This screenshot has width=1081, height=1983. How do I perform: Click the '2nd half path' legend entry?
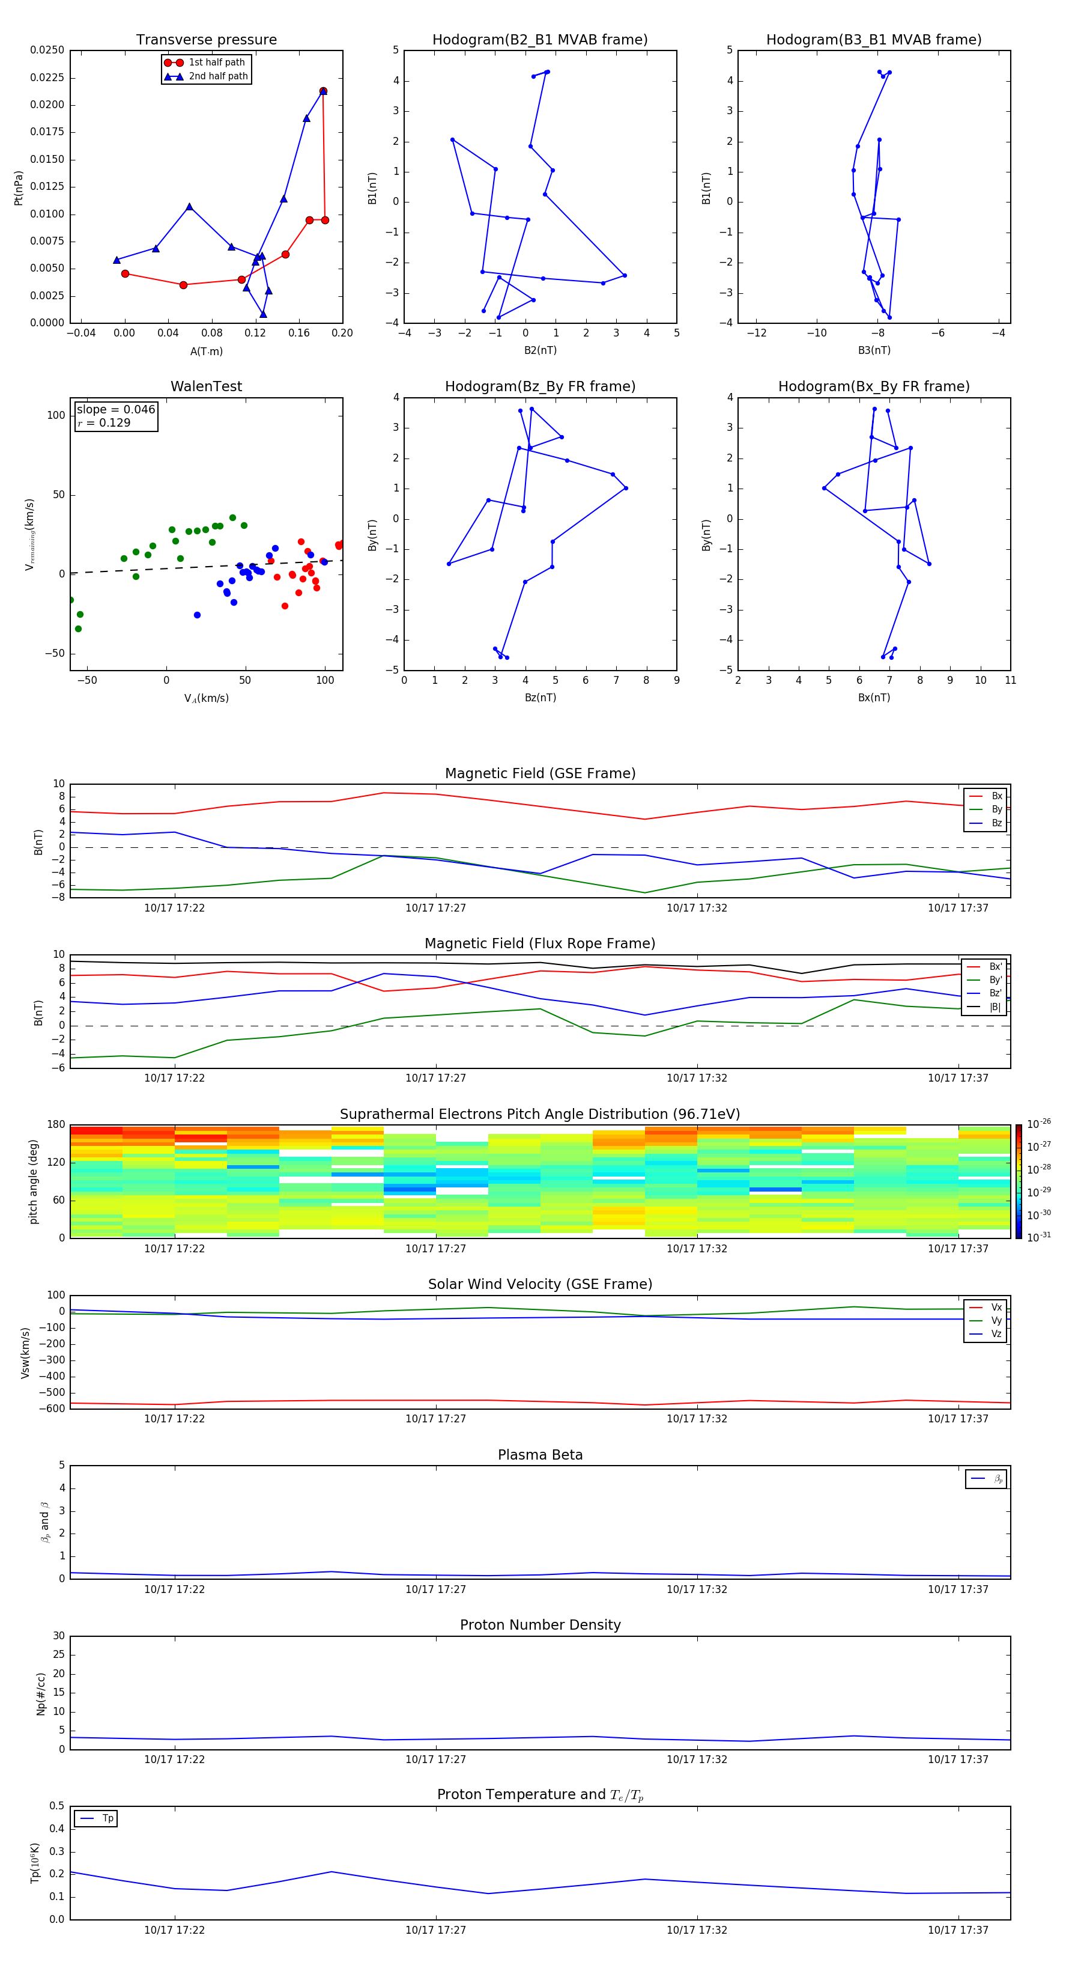coord(206,76)
